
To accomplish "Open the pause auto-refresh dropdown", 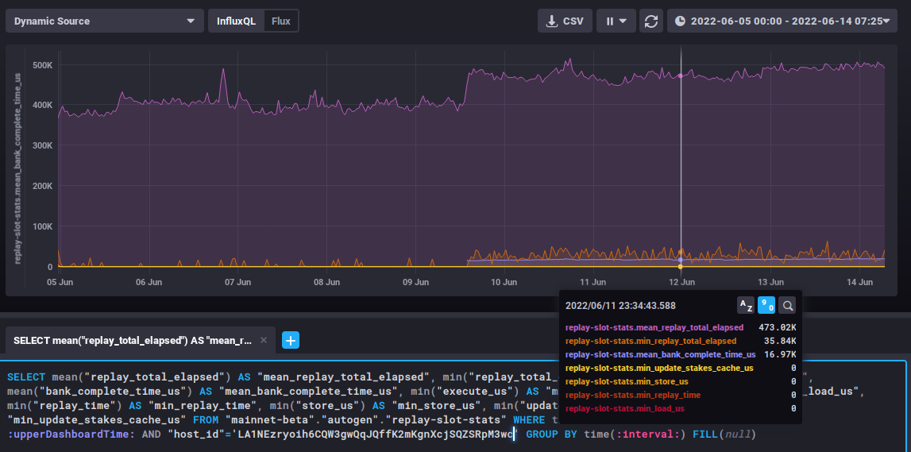I will coord(616,21).
